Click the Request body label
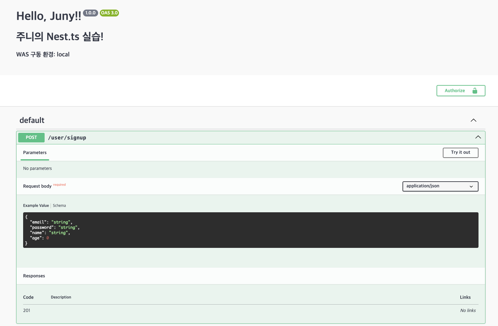This screenshot has height=326, width=498. tap(37, 186)
